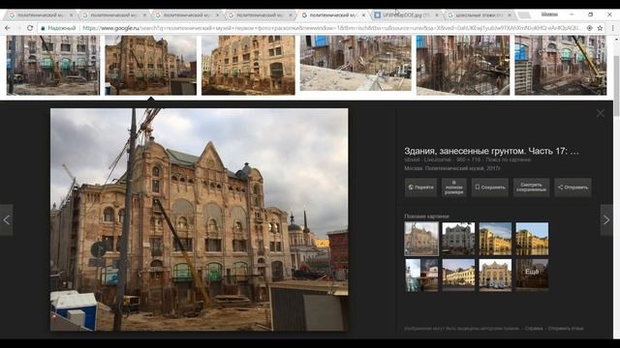Screen dimensions: 620x348
Task: Open the 'Ещё' more related images tile
Action: [x=532, y=275]
